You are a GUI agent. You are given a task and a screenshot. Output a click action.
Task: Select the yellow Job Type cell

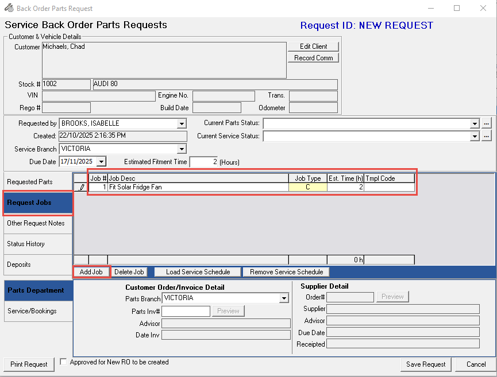[x=307, y=187]
